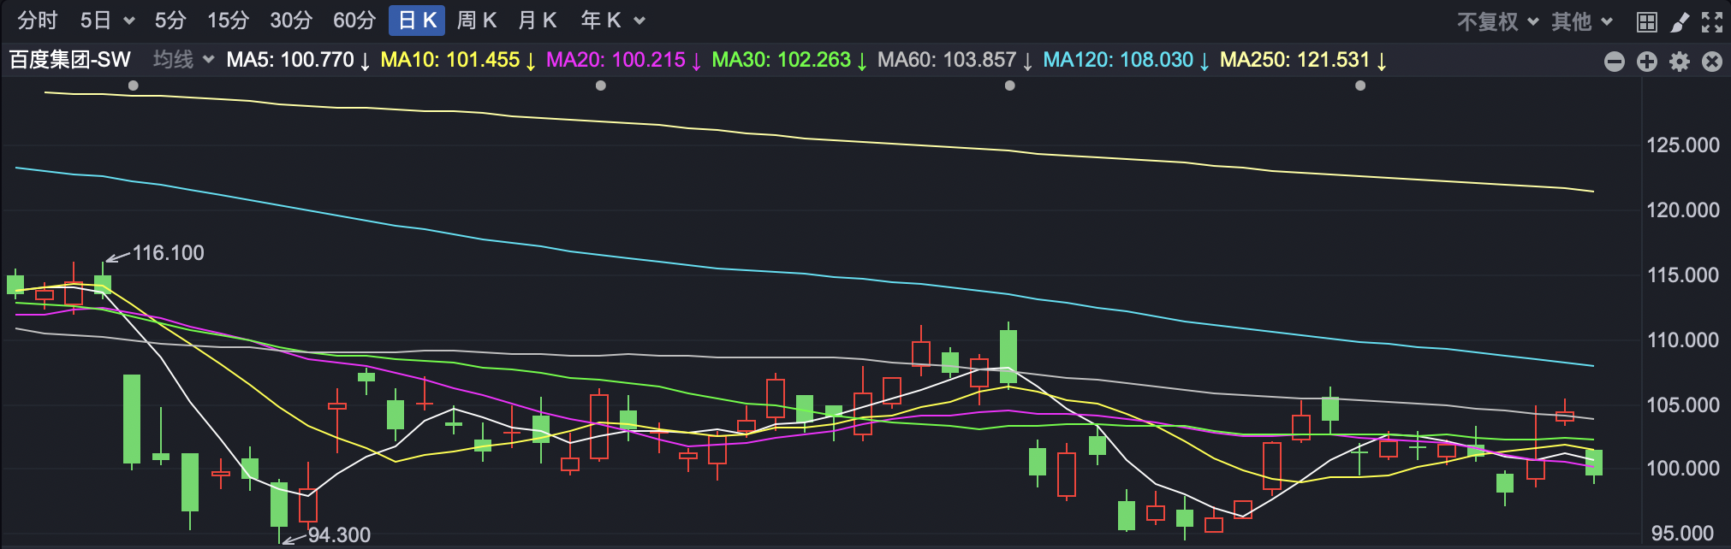Select the 15分 chart interval

click(x=229, y=21)
